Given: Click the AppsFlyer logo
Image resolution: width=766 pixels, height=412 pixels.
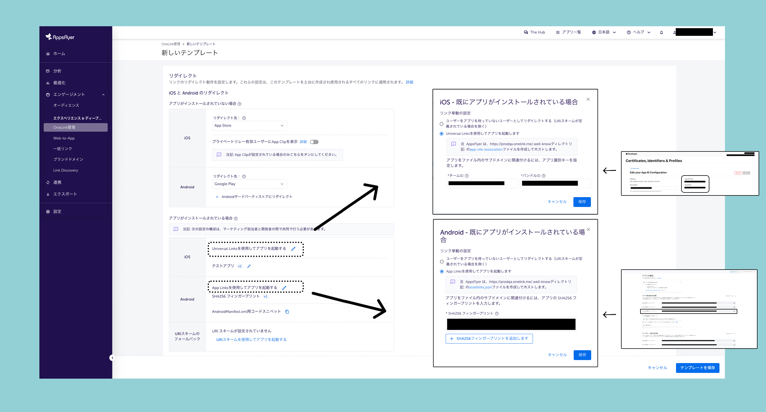Looking at the screenshot, I should click(x=60, y=37).
